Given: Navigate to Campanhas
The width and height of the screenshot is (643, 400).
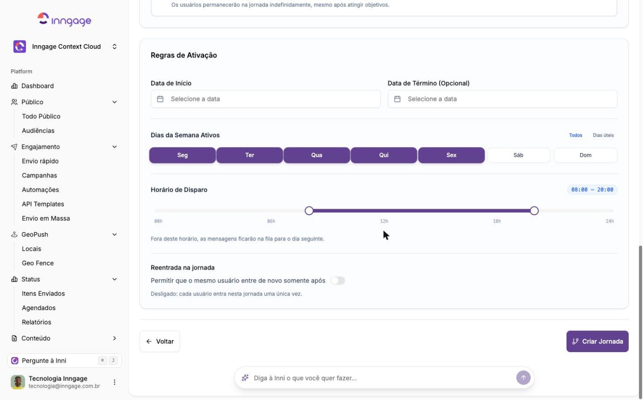Looking at the screenshot, I should pyautogui.click(x=40, y=176).
